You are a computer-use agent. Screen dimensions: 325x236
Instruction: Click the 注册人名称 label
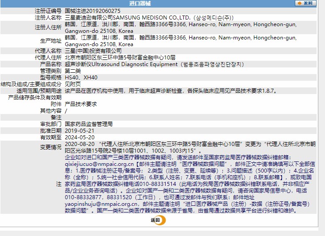48,18
